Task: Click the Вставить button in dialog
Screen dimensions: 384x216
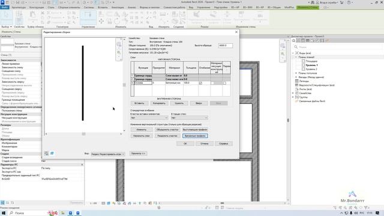Action: (139, 103)
